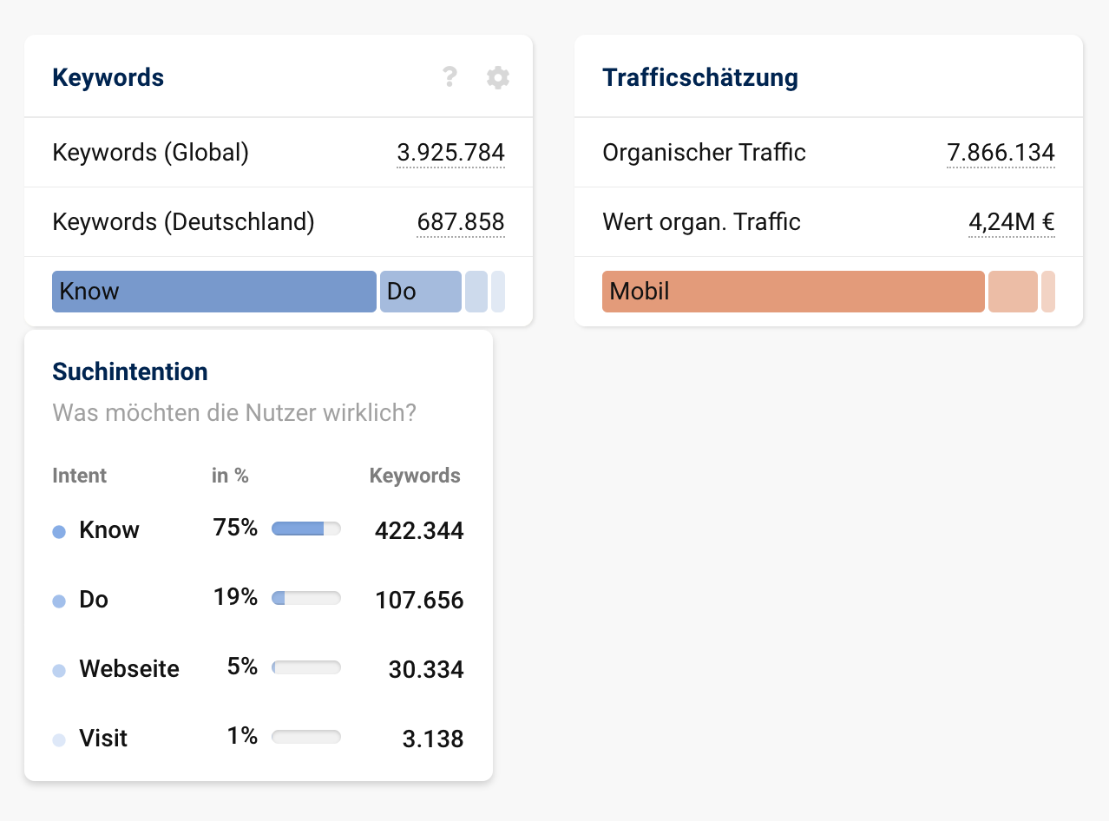
Task: Open the Deutschland keywords value 687.858
Action: tap(461, 223)
